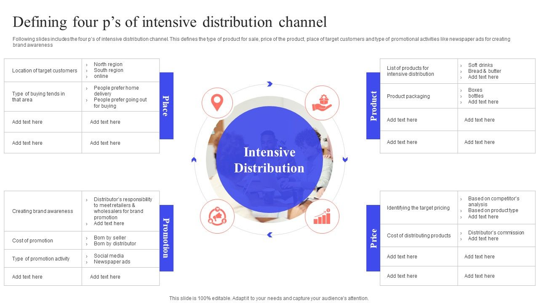The width and height of the screenshot is (539, 303).
Task: Click the 'Soft drinks' bullet
Action: point(480,65)
